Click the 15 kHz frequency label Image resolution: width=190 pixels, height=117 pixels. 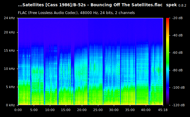[x=9, y=50]
